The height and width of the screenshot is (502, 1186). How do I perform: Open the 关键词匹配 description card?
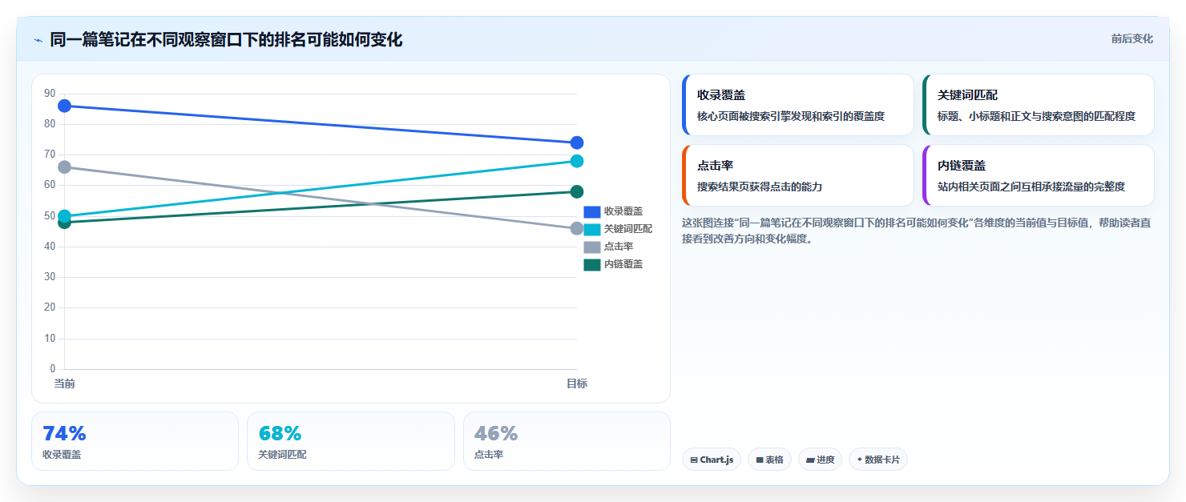(1039, 105)
